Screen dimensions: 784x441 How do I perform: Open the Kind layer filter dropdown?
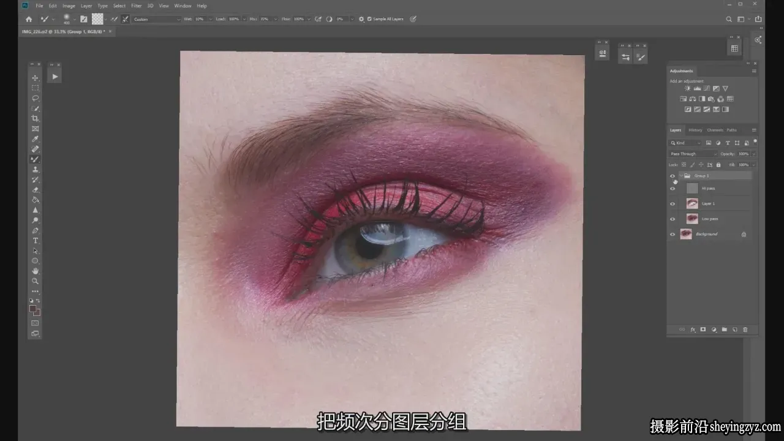685,143
